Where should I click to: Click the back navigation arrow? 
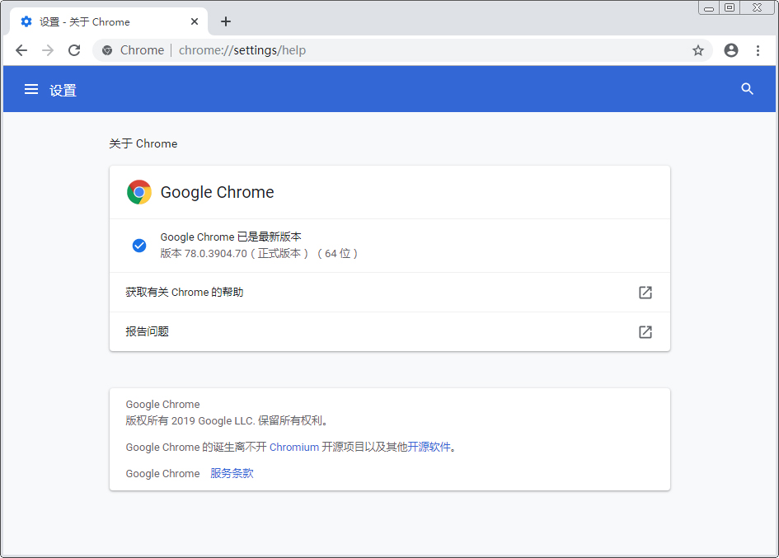pos(21,50)
